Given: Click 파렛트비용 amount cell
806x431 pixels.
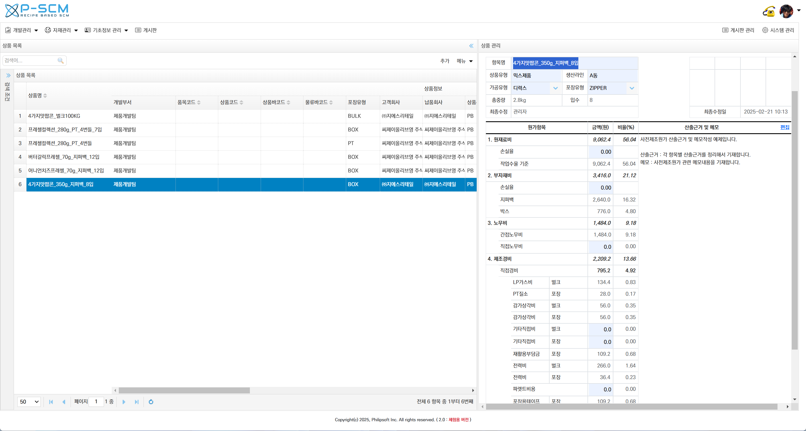Looking at the screenshot, I should 600,390.
